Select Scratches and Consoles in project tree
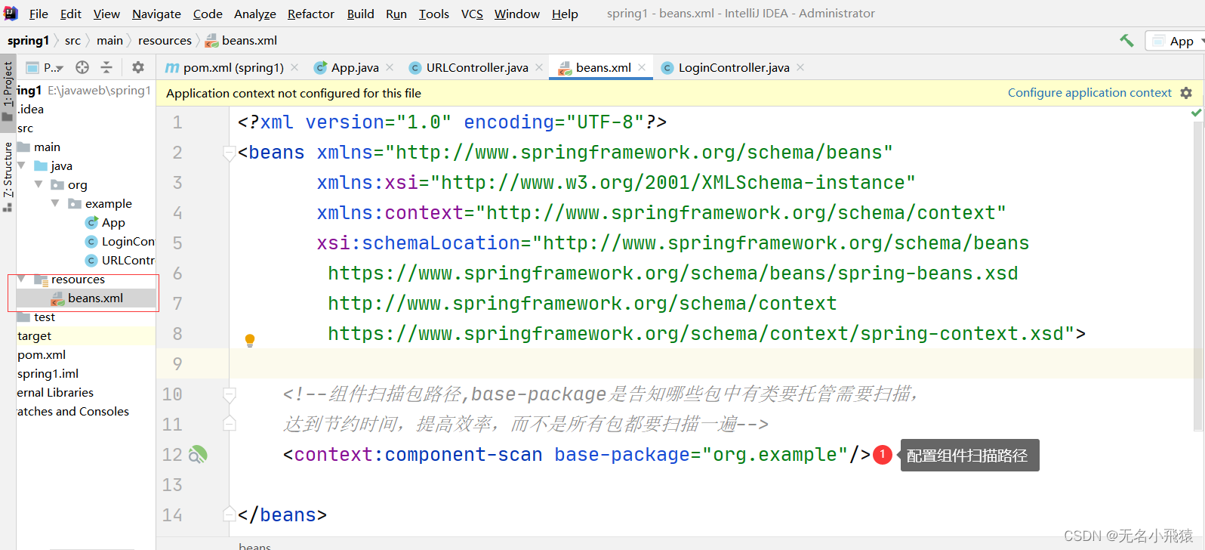The width and height of the screenshot is (1205, 550). tap(73, 411)
